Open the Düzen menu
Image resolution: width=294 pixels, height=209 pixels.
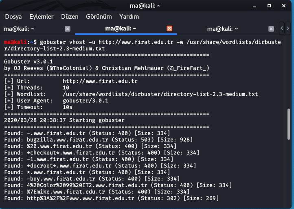(70, 17)
